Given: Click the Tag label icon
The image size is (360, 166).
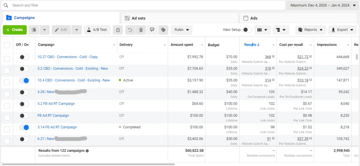Looking at the screenshot, I should click(163, 30).
